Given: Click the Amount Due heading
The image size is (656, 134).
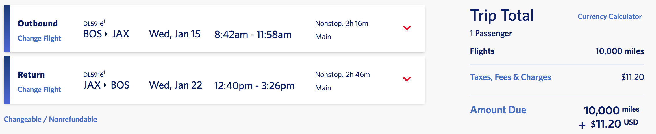Looking at the screenshot, I should pyautogui.click(x=498, y=110).
